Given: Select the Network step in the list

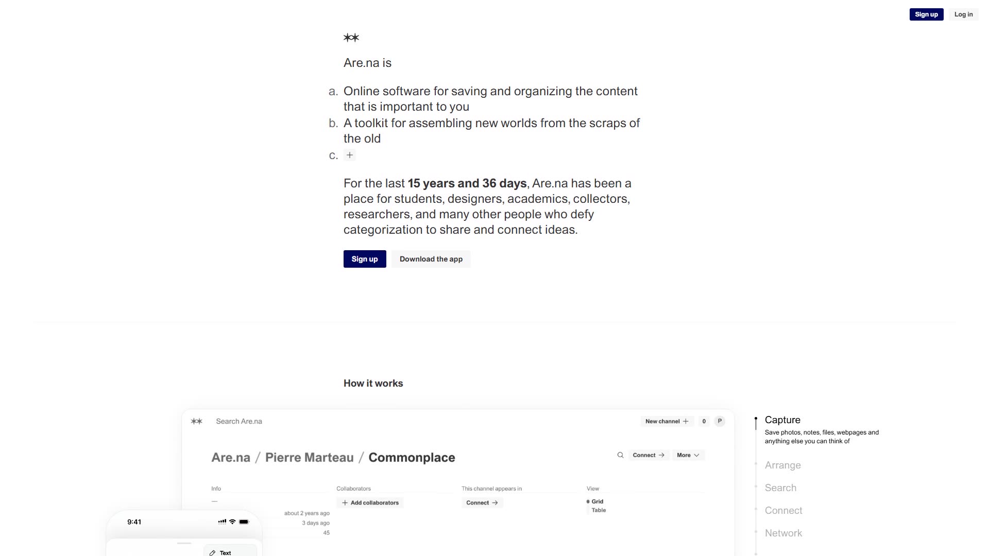Looking at the screenshot, I should 783,533.
